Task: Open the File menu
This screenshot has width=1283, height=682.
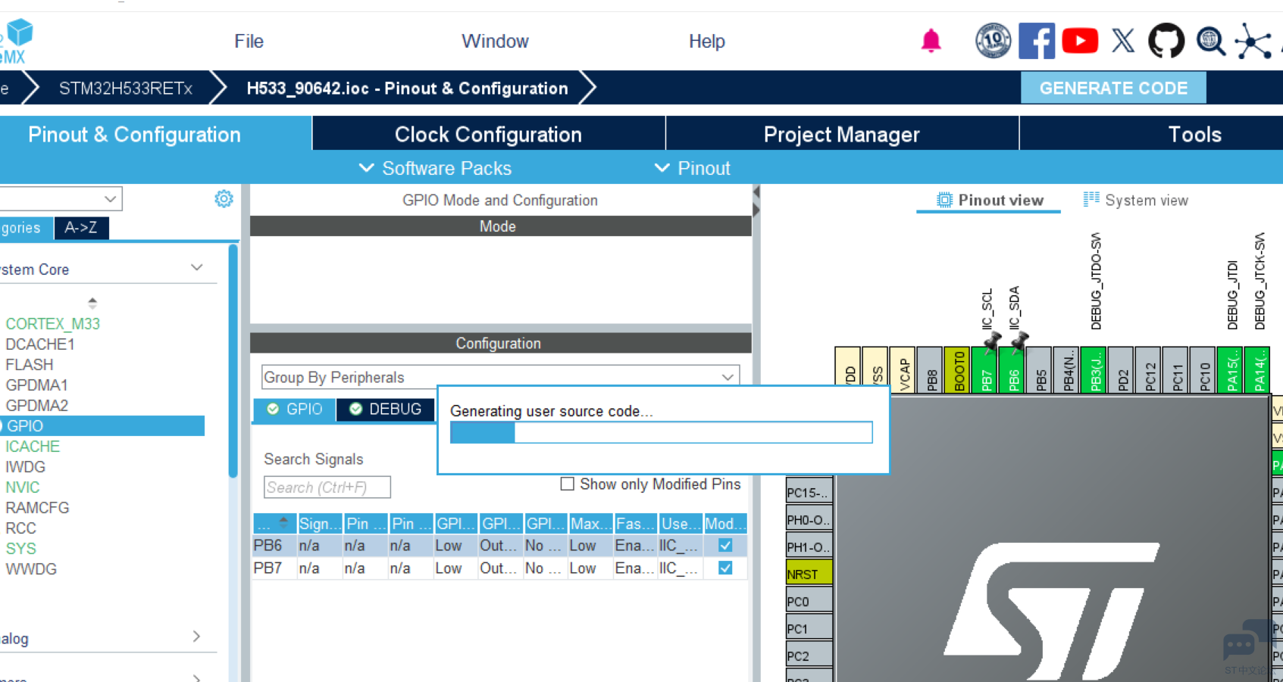Action: coord(249,41)
